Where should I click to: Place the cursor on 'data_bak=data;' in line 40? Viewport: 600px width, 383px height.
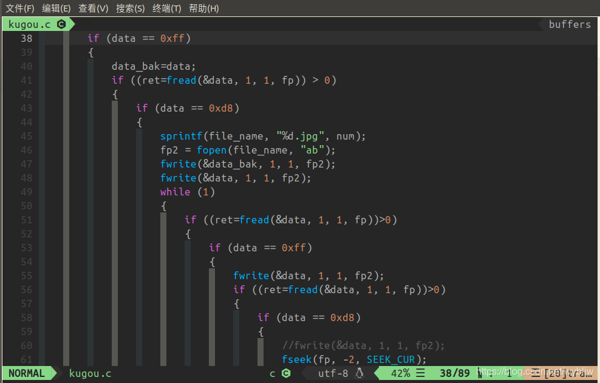tap(154, 67)
